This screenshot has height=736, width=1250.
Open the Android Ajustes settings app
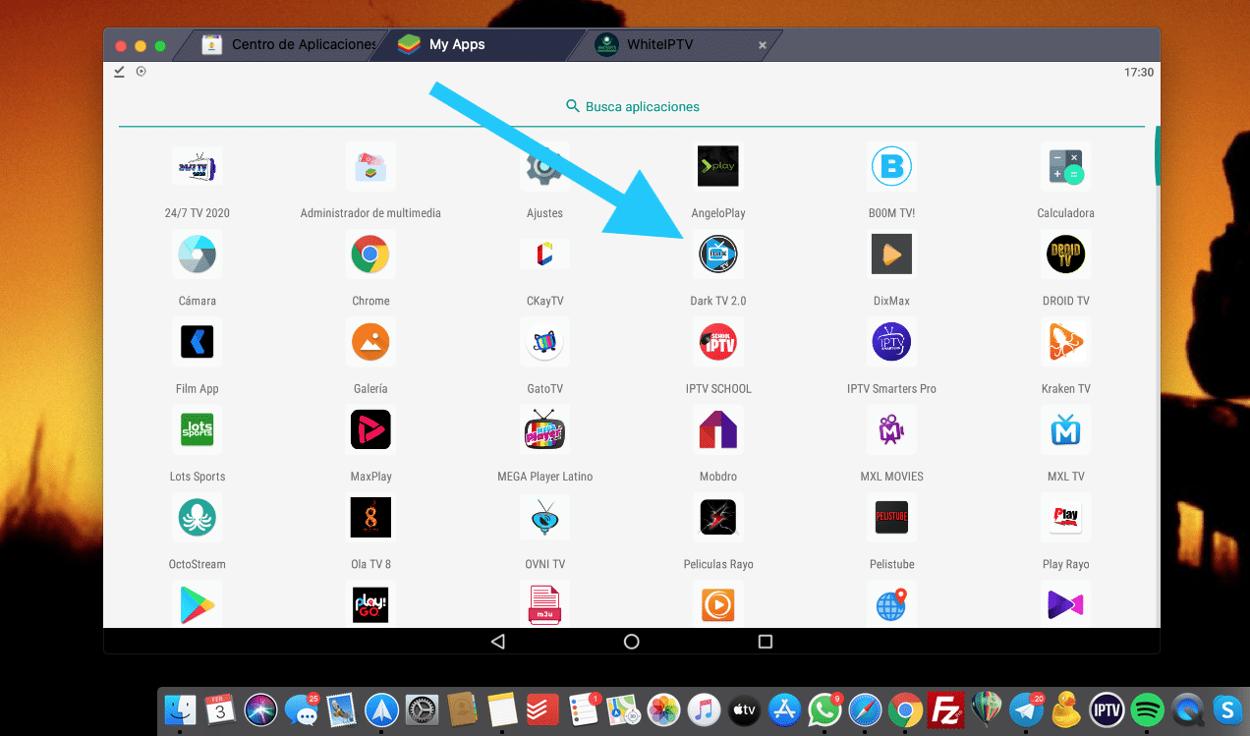(x=544, y=167)
